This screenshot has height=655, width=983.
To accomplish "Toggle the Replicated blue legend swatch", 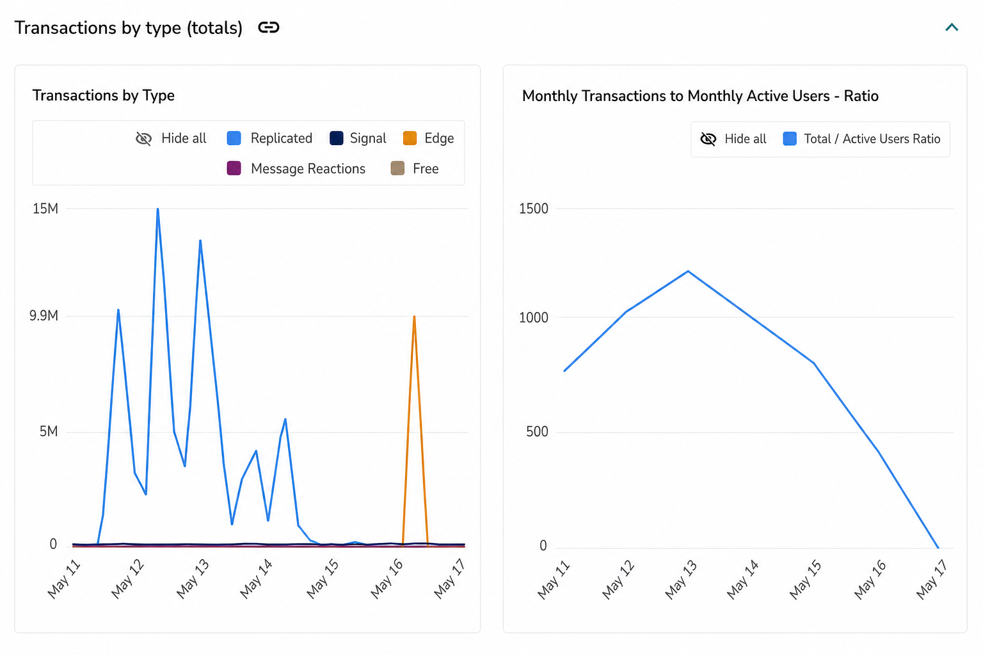I will tap(234, 138).
